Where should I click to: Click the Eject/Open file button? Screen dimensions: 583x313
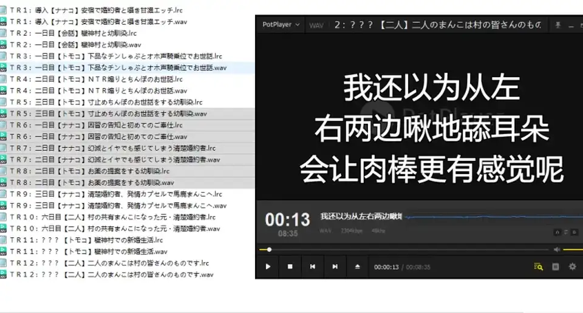coord(357,266)
